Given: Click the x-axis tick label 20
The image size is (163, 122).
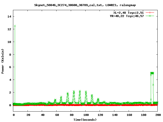Looking at the screenshot, I should [28, 115].
